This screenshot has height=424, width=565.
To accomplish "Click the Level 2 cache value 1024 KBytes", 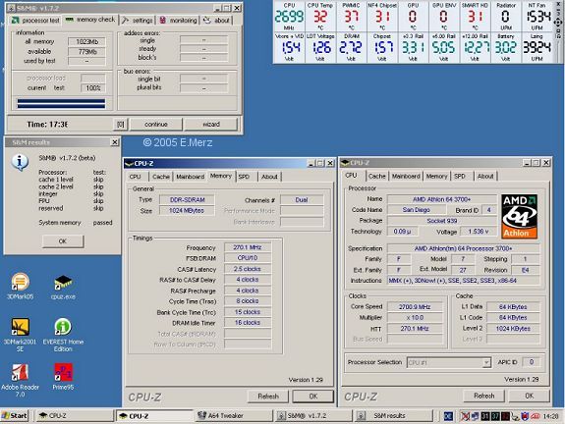I will pos(513,328).
